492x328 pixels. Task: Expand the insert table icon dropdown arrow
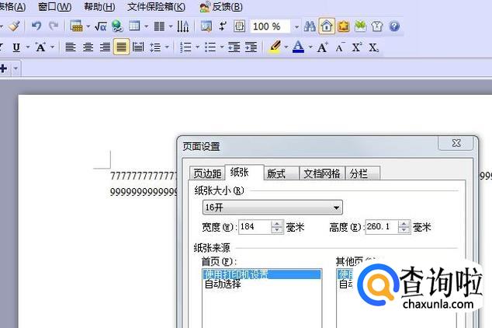click(x=88, y=26)
